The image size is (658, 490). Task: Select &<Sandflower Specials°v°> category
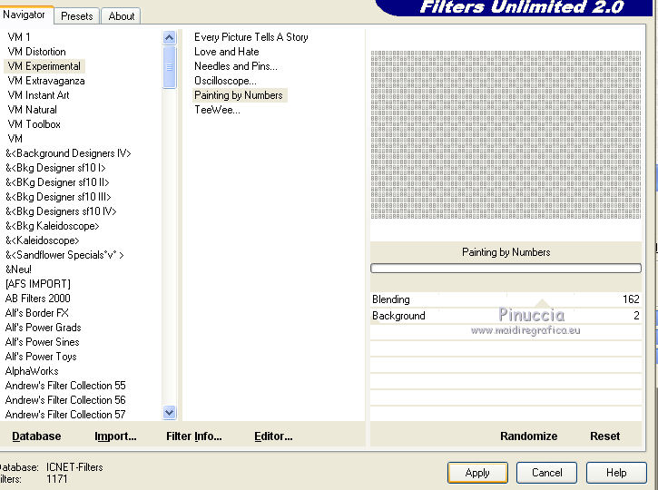(64, 255)
